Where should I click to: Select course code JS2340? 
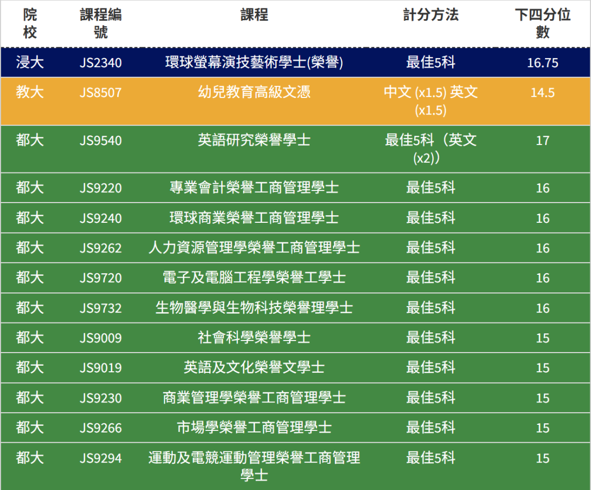101,62
